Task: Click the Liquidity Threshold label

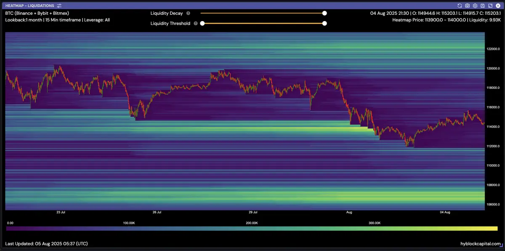Action: pyautogui.click(x=170, y=23)
